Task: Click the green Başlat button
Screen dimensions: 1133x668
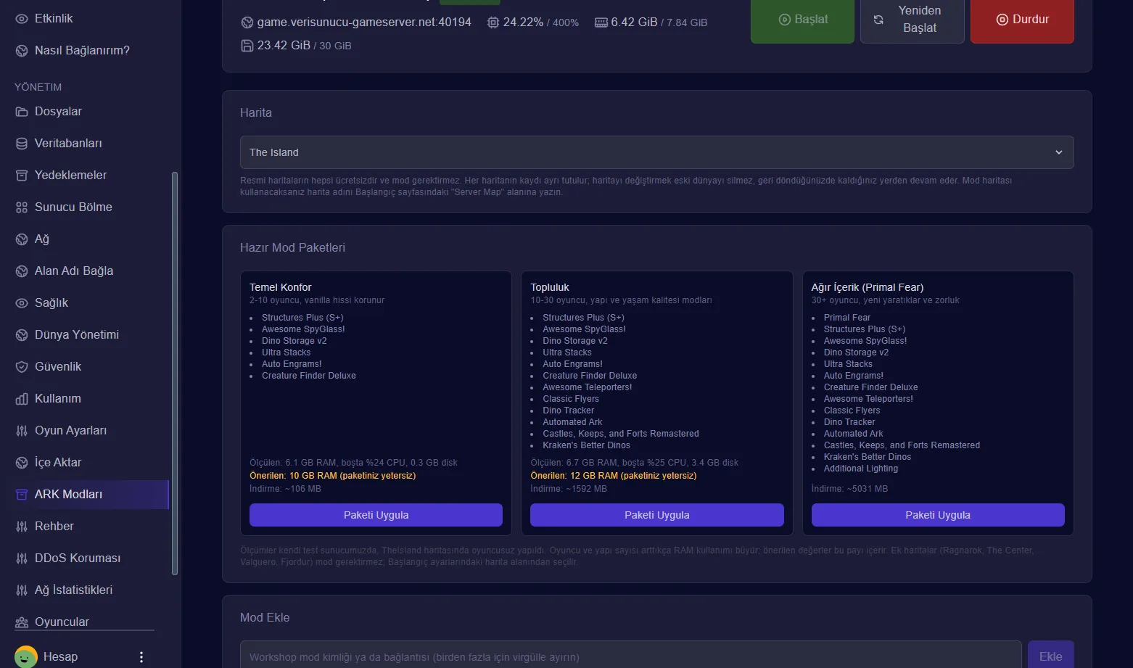Action: coord(802,20)
